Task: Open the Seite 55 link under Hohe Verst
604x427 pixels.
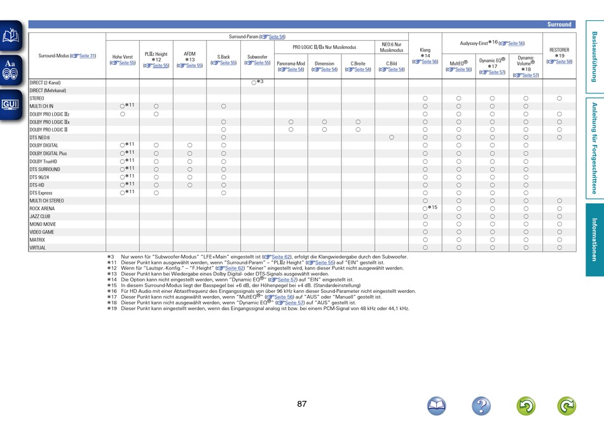Action: [x=127, y=63]
